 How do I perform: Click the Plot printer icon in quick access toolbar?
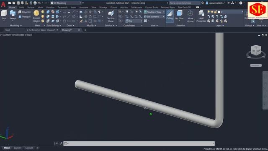[x=35, y=3]
